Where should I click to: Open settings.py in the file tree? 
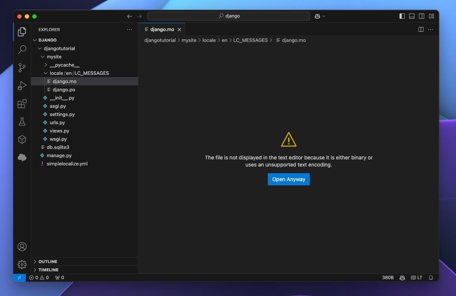click(85, 114)
